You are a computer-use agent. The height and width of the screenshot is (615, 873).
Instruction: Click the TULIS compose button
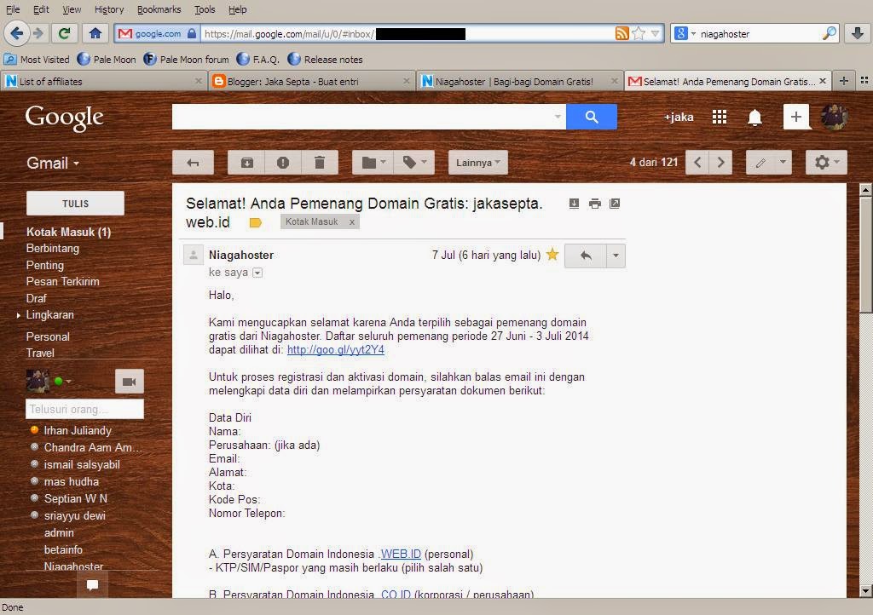tap(75, 204)
